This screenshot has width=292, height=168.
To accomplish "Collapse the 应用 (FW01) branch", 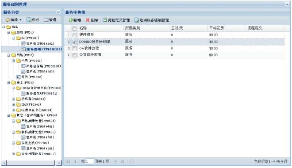I will [8, 33].
